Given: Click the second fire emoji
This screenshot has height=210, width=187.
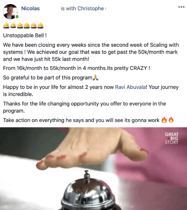Looking at the screenshot, I should tap(171, 120).
